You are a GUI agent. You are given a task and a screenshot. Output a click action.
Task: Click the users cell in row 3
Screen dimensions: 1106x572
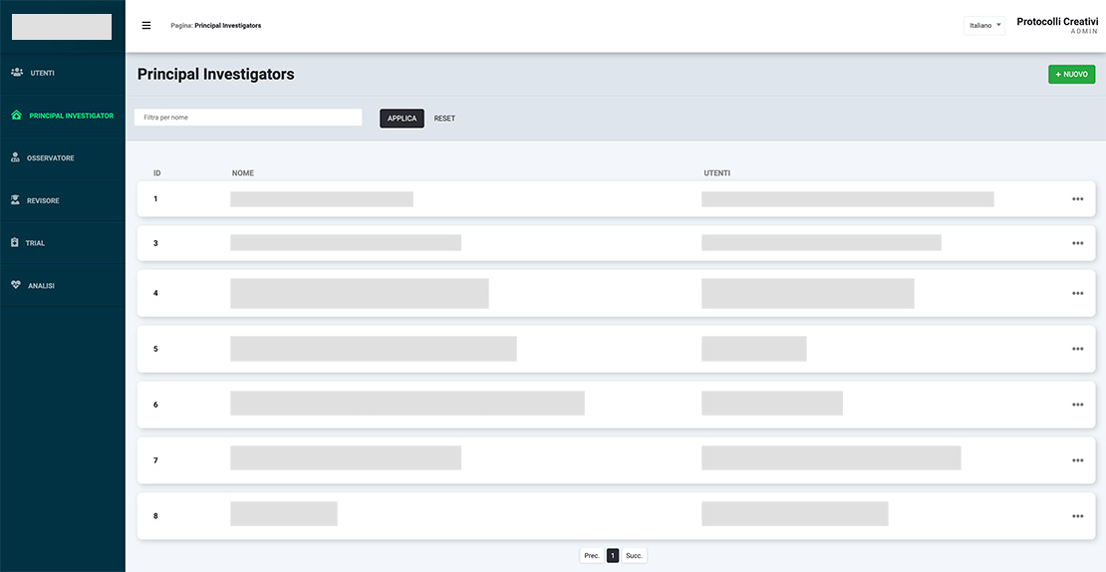coord(821,242)
